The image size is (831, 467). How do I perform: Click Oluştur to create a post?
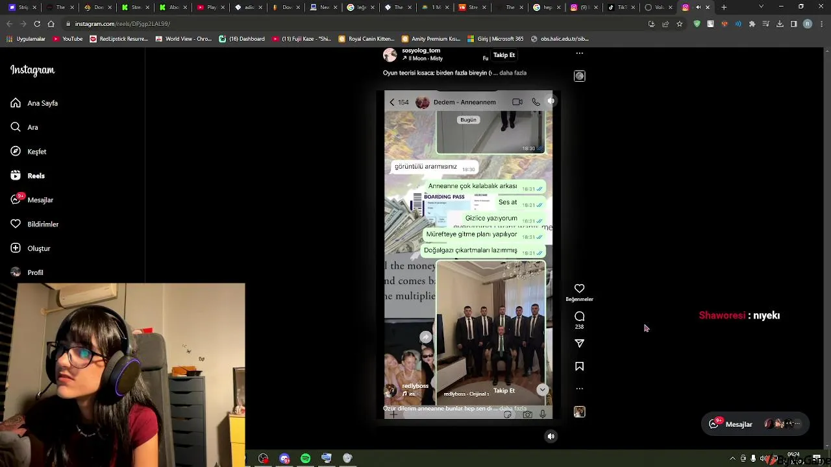[30, 248]
